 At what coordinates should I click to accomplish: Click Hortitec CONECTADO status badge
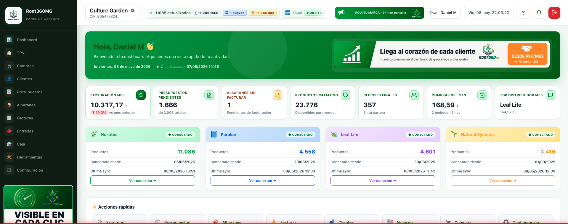(180, 135)
